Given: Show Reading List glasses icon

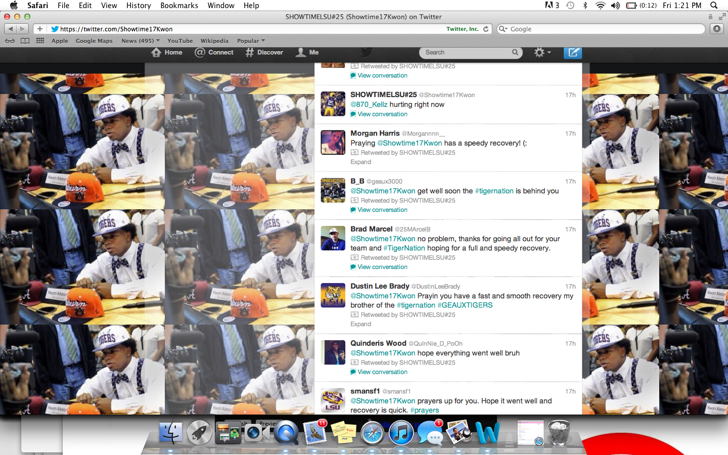Looking at the screenshot, I should tap(10, 41).
